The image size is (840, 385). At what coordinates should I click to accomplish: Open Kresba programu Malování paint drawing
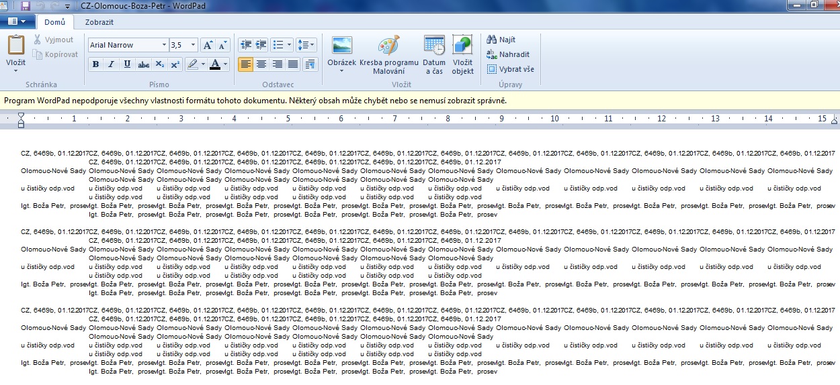pyautogui.click(x=388, y=46)
